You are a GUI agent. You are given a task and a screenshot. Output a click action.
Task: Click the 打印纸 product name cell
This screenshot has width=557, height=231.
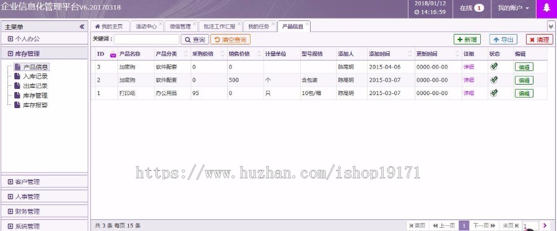click(x=136, y=93)
